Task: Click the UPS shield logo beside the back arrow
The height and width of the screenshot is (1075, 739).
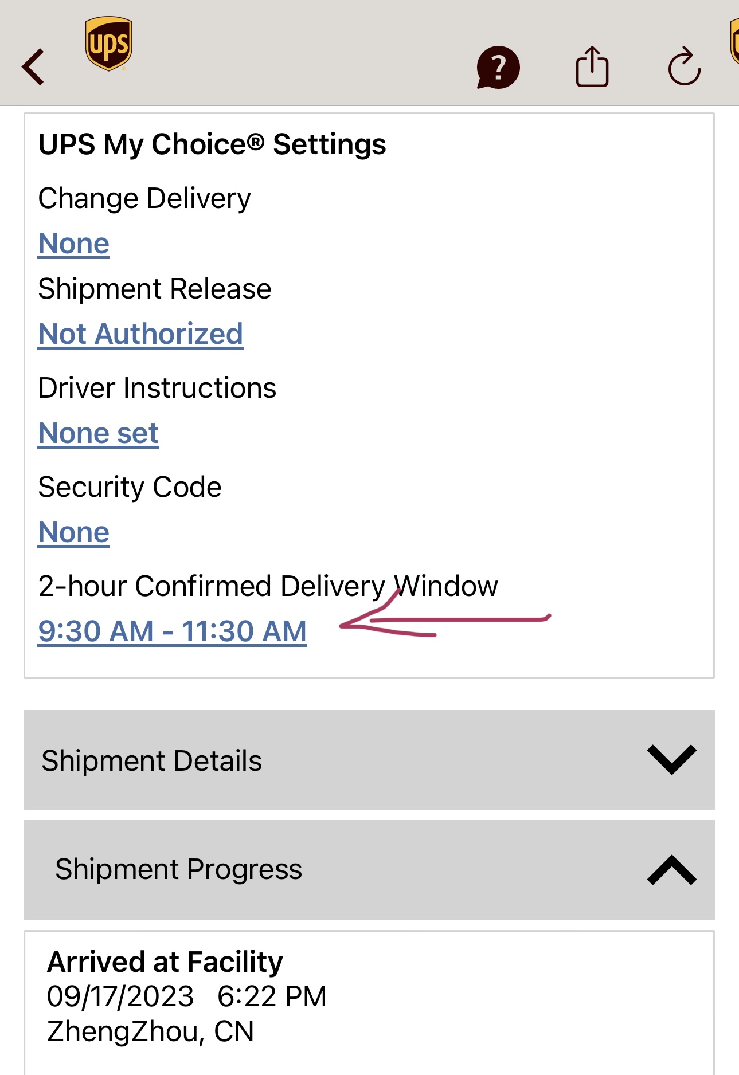Action: tap(108, 44)
